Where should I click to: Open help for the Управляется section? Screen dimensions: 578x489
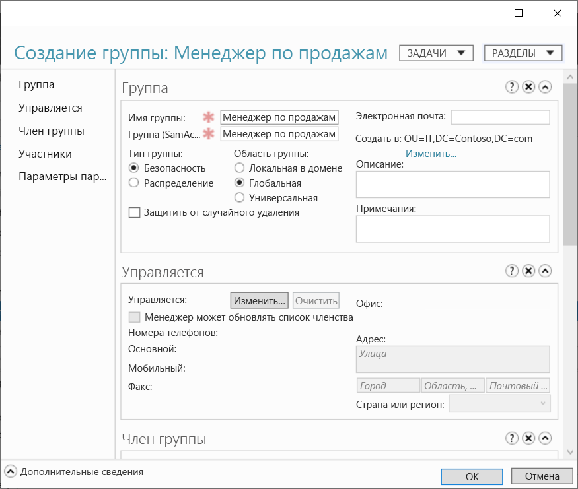pos(512,271)
